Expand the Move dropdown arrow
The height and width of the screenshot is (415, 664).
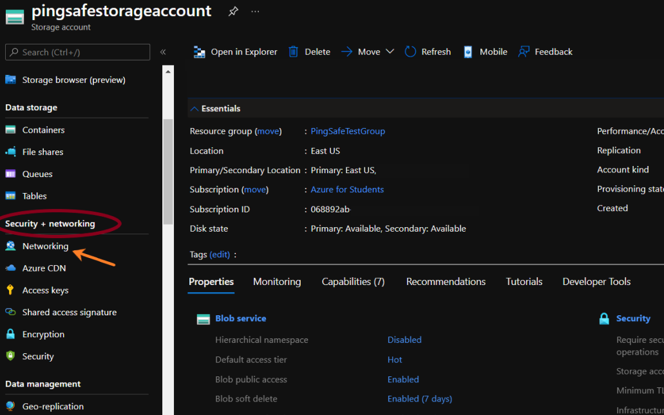tap(390, 52)
